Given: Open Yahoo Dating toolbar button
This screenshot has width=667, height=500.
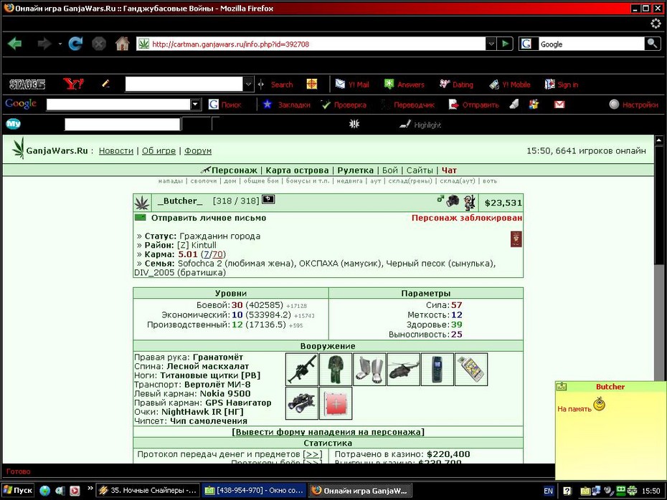Looking at the screenshot, I should point(456,85).
